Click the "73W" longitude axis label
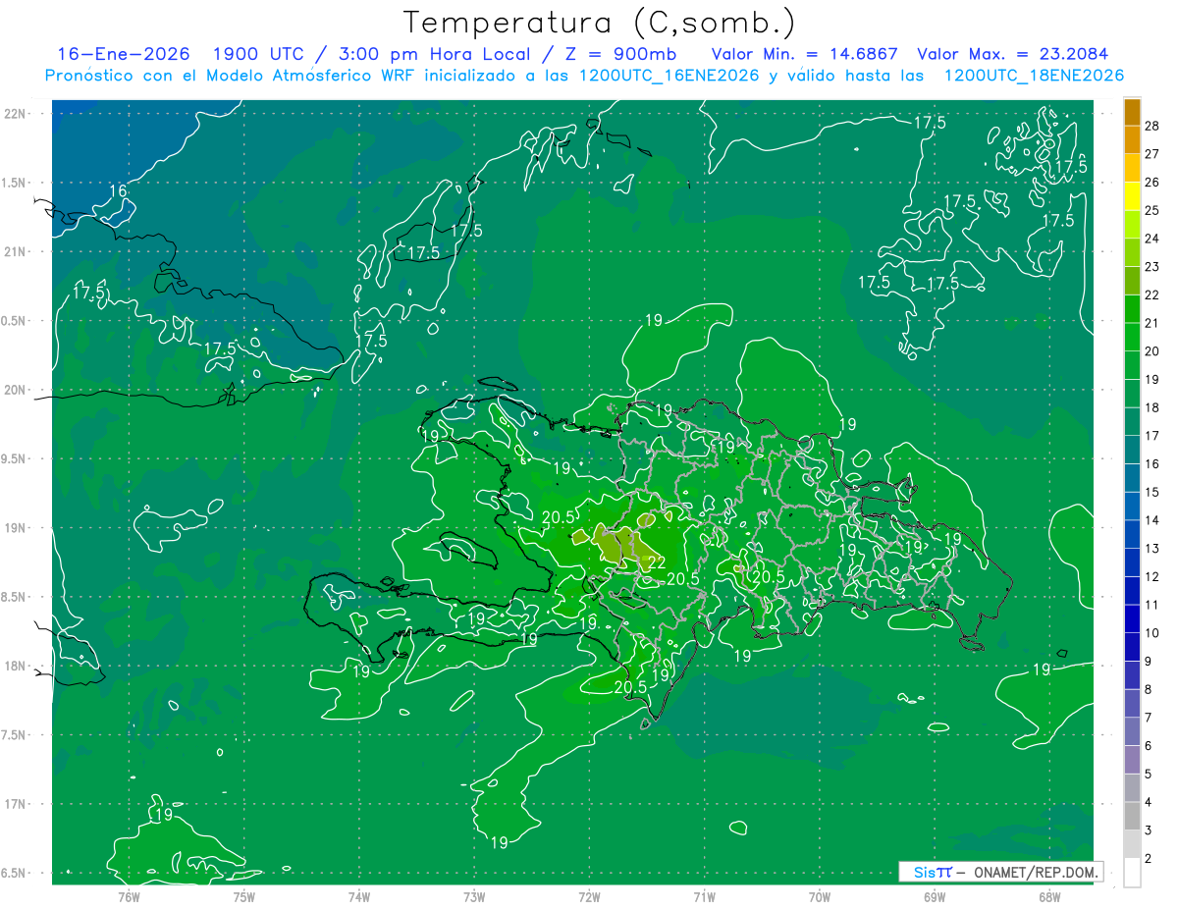The height and width of the screenshot is (910, 1178). click(x=474, y=897)
